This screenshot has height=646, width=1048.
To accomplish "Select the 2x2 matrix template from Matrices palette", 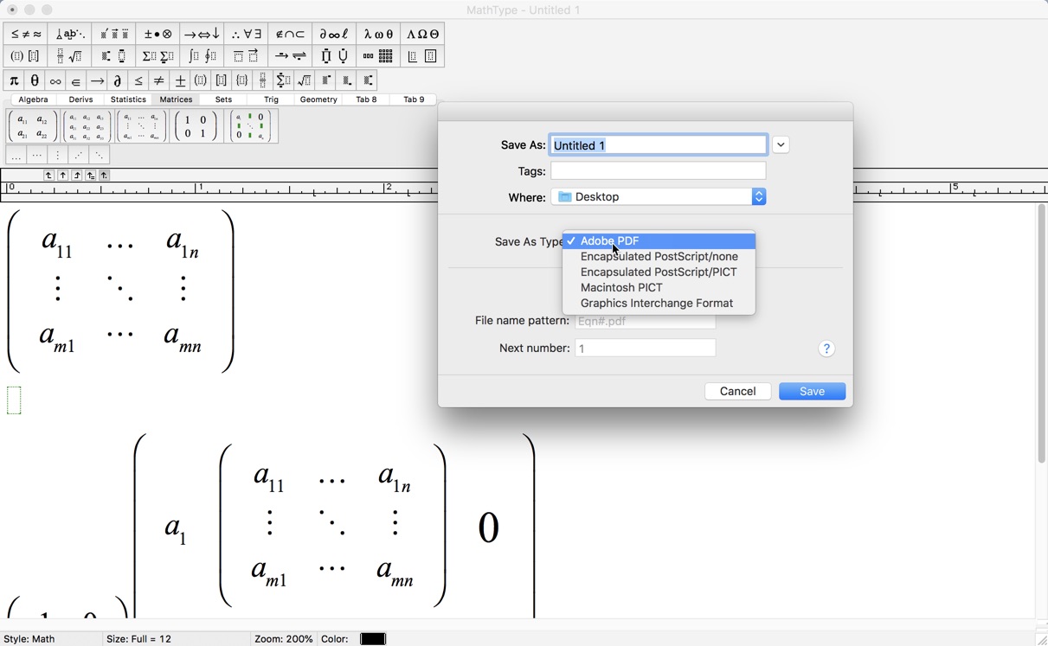I will 32,125.
